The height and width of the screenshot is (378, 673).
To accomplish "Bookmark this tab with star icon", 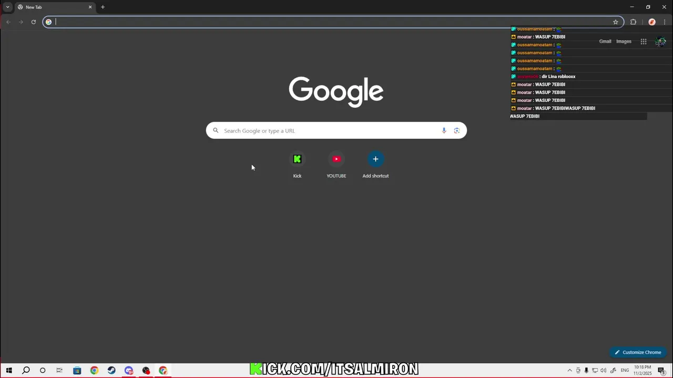I will (x=615, y=22).
